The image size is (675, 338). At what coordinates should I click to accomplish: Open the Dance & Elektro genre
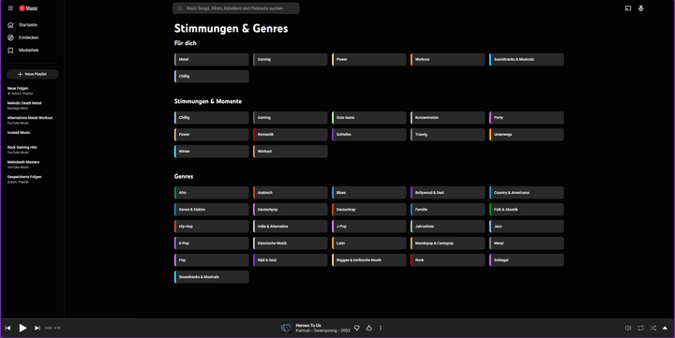211,210
